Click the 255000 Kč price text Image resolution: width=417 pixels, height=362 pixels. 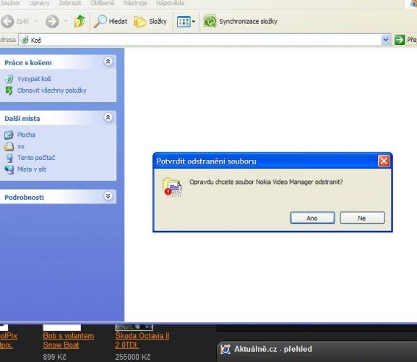[x=133, y=357]
